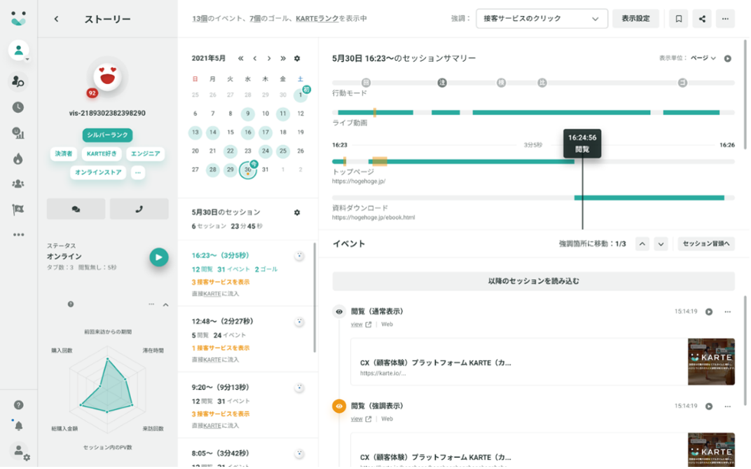Click the 13個のイベント link in the header
The height and width of the screenshot is (469, 751).
[x=219, y=19]
